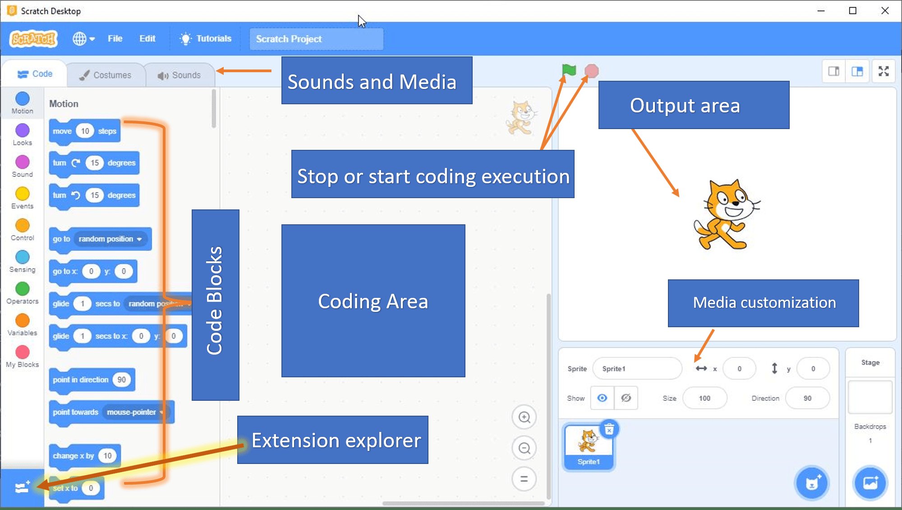Image resolution: width=902 pixels, height=510 pixels.
Task: Zoom out of the coding workspace
Action: [524, 448]
